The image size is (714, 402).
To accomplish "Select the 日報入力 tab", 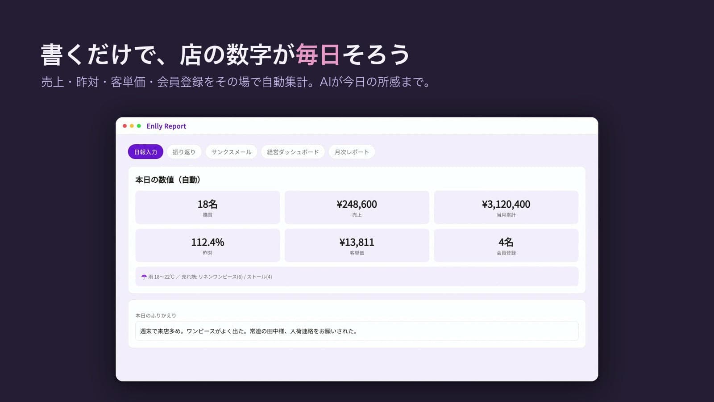I will [x=145, y=152].
